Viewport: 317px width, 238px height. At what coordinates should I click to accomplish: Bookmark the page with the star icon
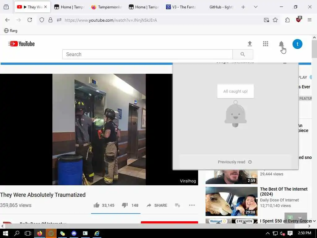275,20
